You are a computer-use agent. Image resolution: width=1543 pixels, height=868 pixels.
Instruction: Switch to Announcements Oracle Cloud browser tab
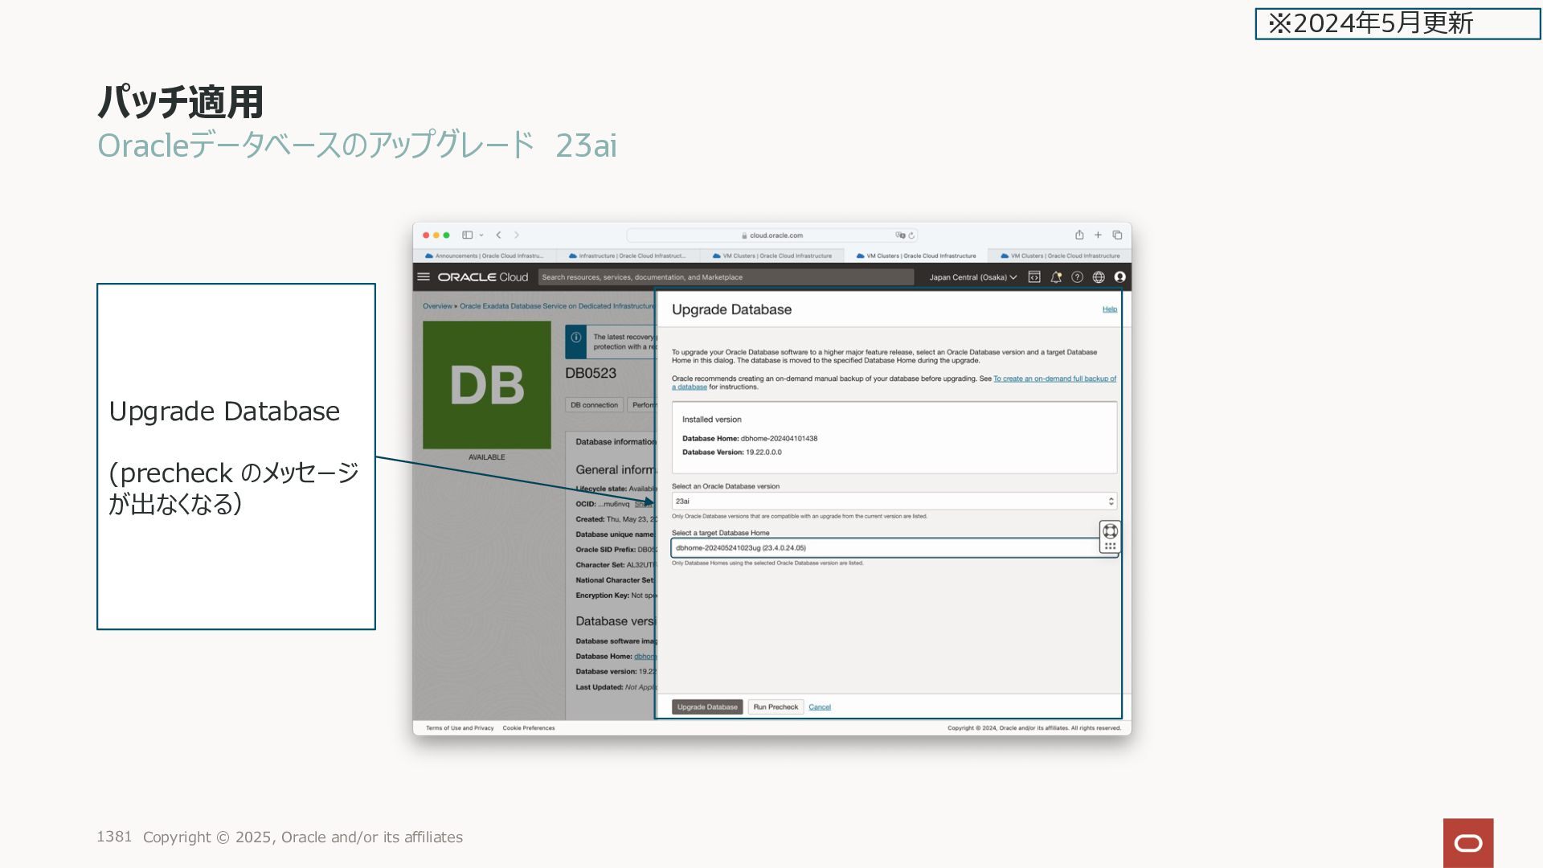click(485, 256)
